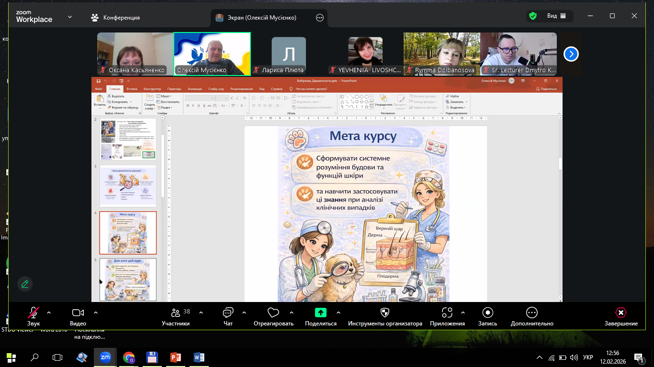The width and height of the screenshot is (654, 367).
Task: Expand audio options arrow next to Звук
Action: tap(48, 313)
